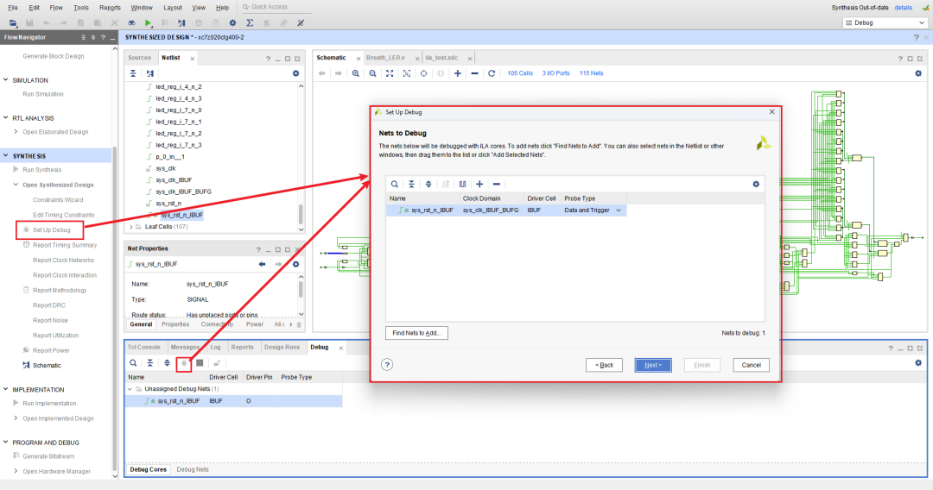Click the minus remove nets icon in dialog

pos(496,184)
